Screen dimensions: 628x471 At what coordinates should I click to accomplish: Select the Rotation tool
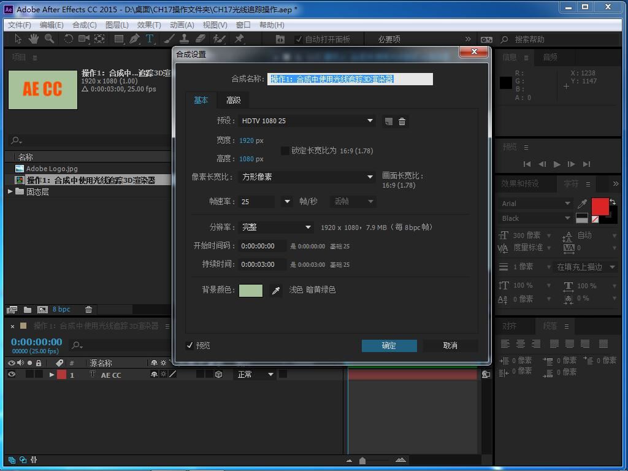(x=69, y=39)
